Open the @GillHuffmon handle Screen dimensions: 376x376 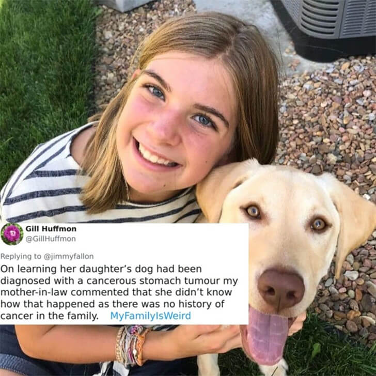[x=51, y=239]
